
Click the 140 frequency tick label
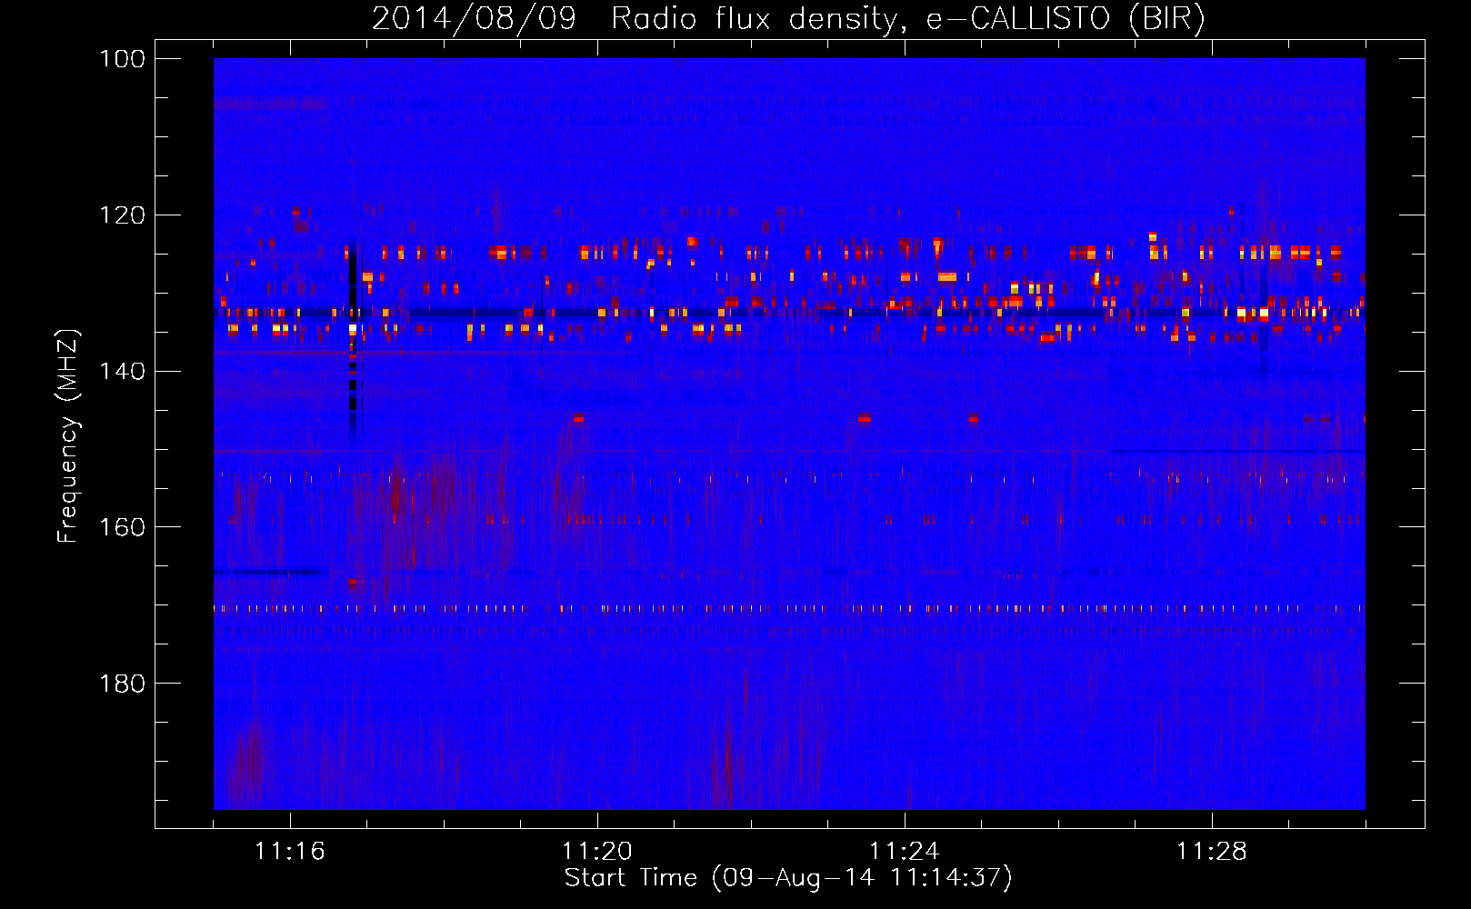[123, 371]
